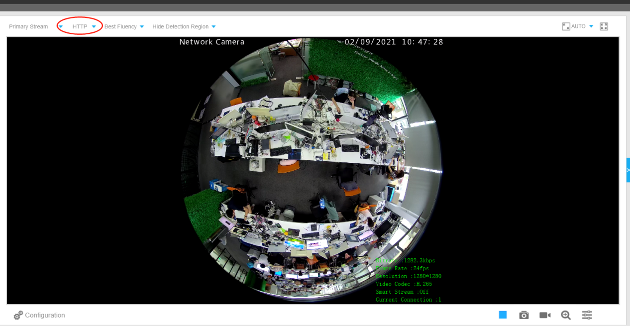Screen dimensions: 630x326
Task: Enable digital zoom magnifier icon
Action: tap(566, 315)
